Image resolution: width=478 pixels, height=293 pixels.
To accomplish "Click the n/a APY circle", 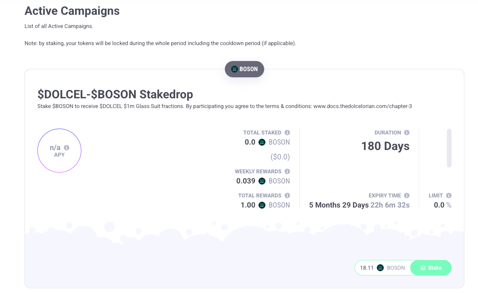I will [x=59, y=150].
